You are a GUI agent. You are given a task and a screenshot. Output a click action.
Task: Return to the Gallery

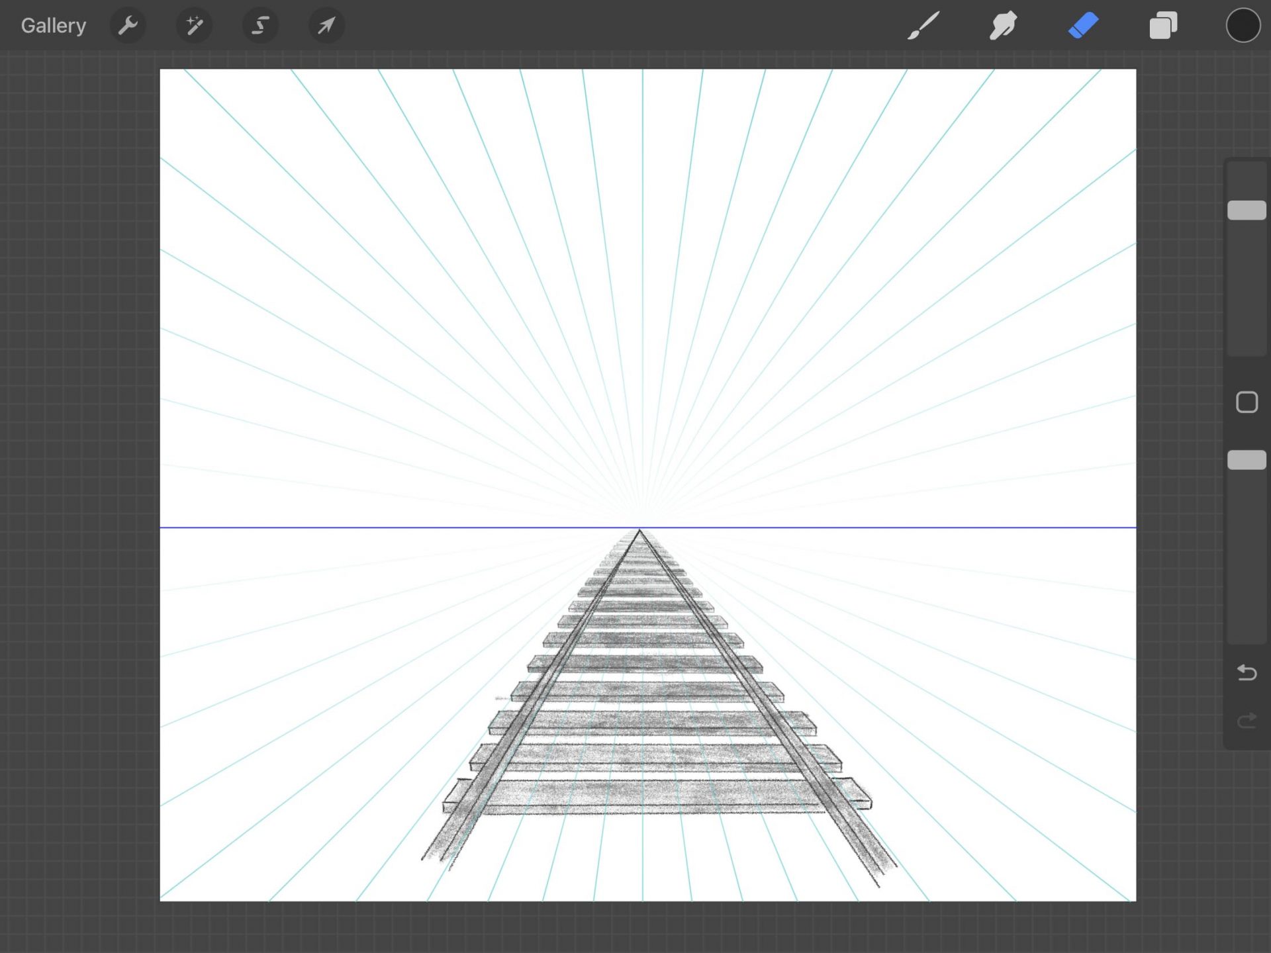point(53,25)
